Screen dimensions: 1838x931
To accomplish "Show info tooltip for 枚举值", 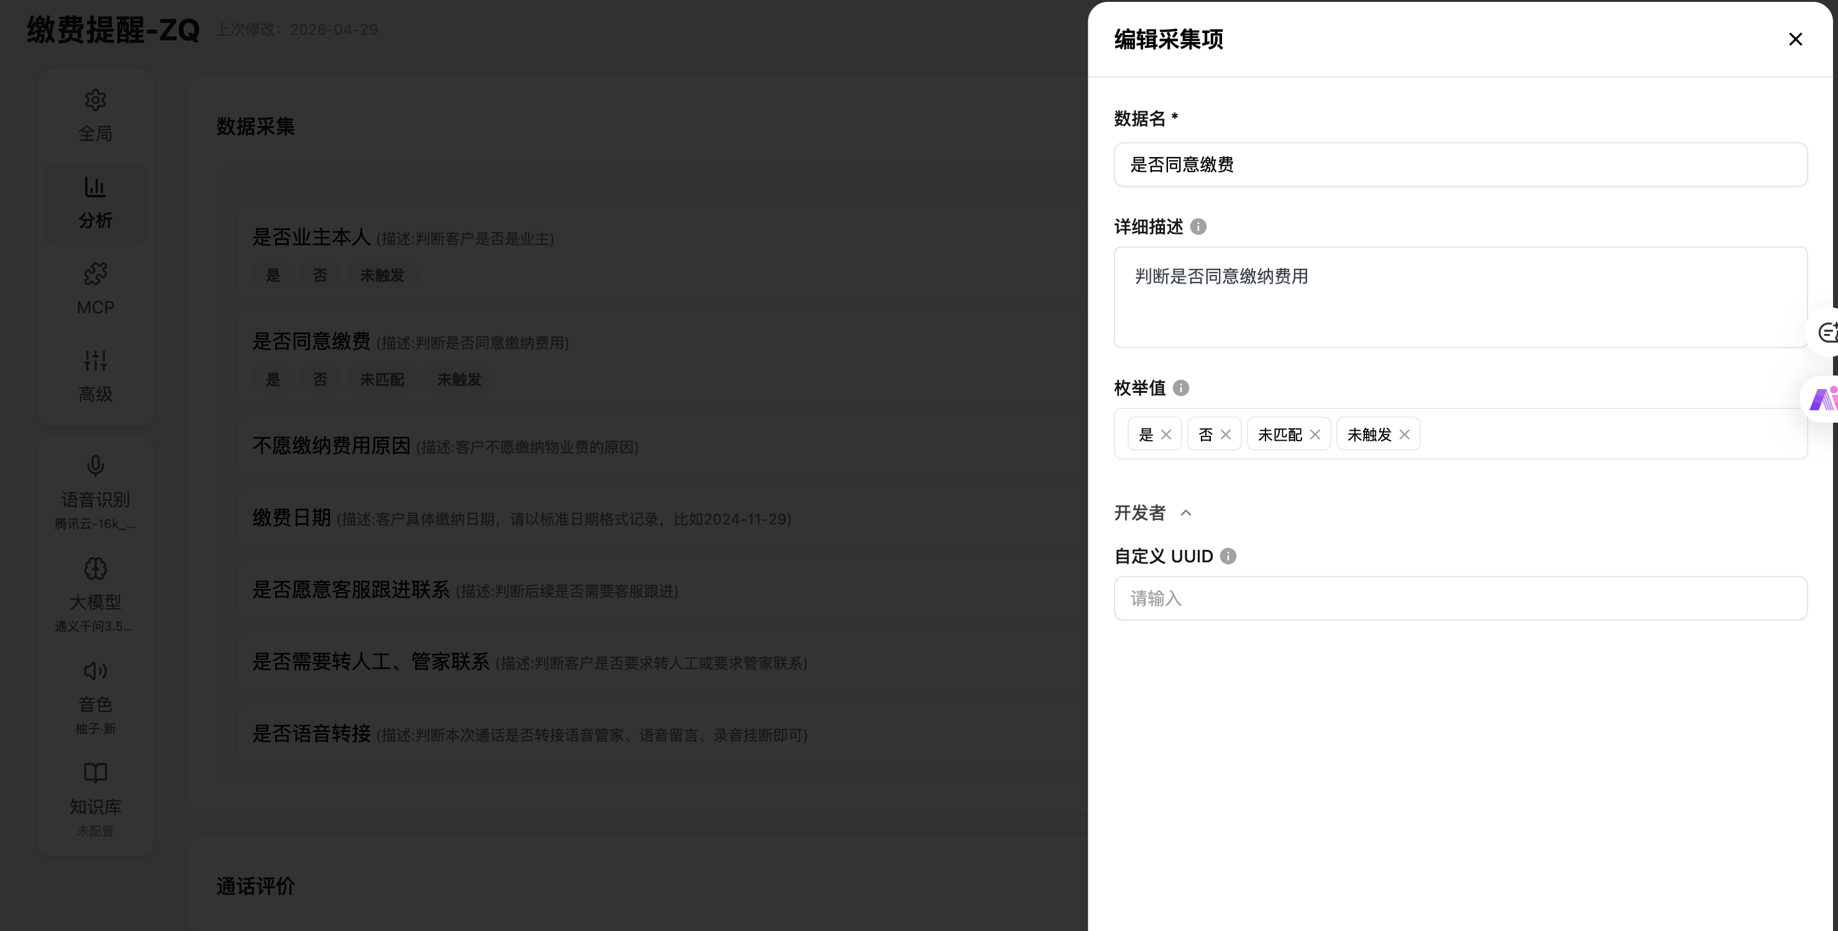I will [x=1181, y=388].
